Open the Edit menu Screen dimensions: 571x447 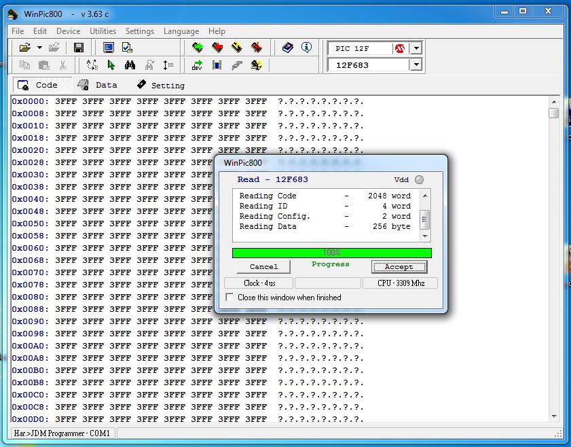click(x=40, y=31)
